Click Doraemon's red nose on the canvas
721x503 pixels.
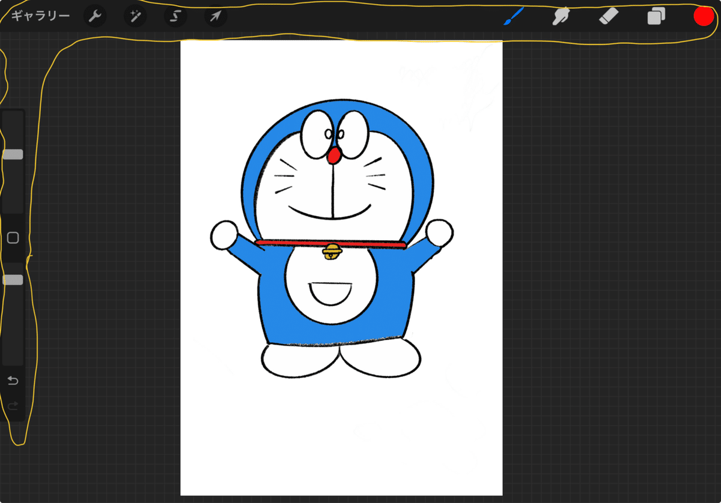pos(335,156)
